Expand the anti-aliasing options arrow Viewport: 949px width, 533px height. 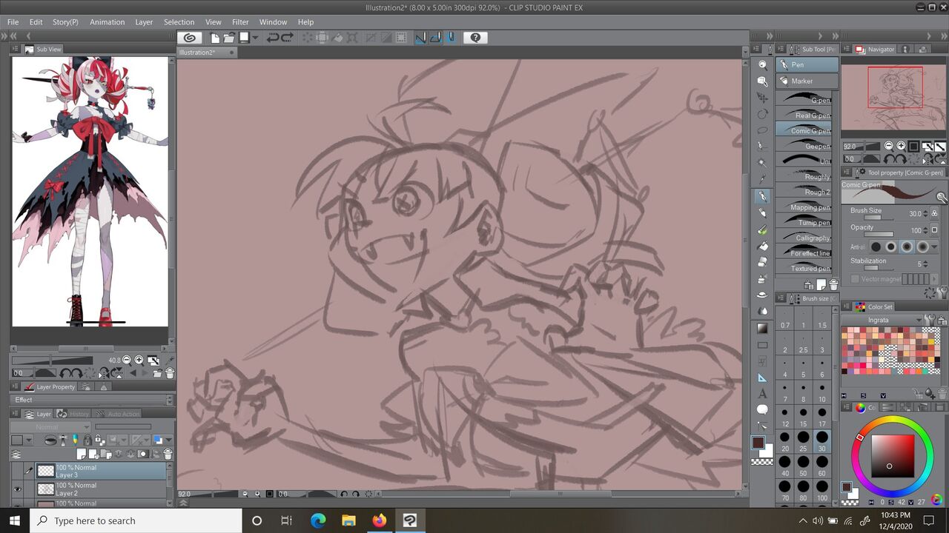coord(934,247)
